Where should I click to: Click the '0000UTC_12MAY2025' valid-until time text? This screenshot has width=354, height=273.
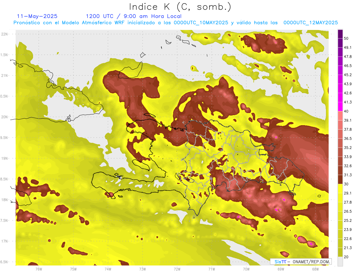point(311,23)
